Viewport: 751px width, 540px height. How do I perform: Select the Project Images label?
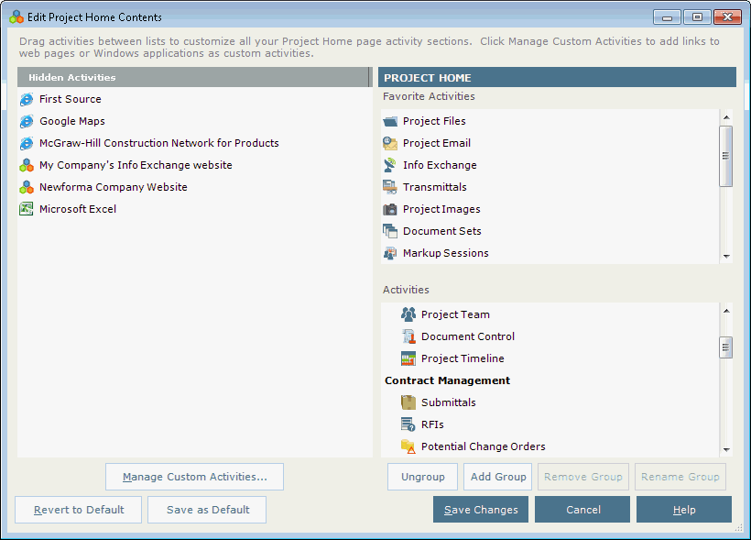(x=441, y=209)
